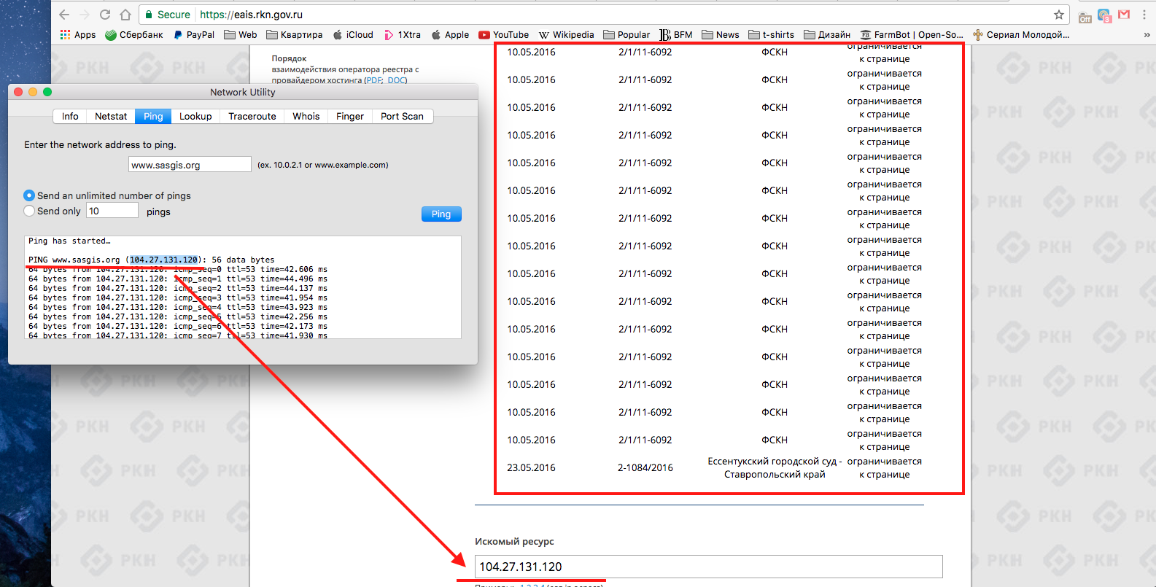Open Chrome's three-dot menu

coord(1144,15)
